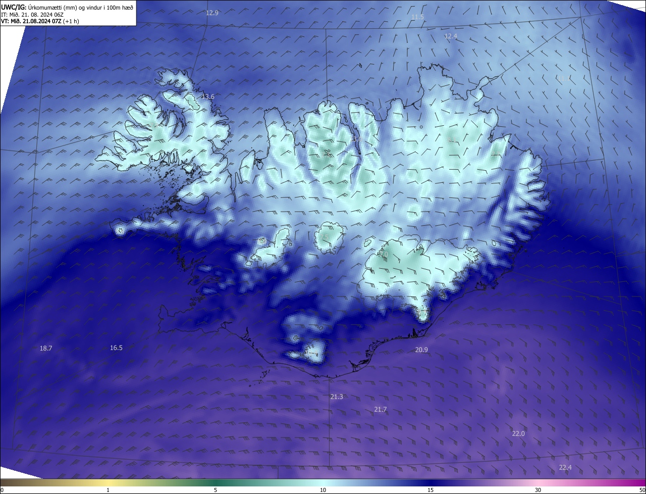The image size is (646, 494).
Task: Click the 12.4 value label on the map
Action: coord(451,36)
